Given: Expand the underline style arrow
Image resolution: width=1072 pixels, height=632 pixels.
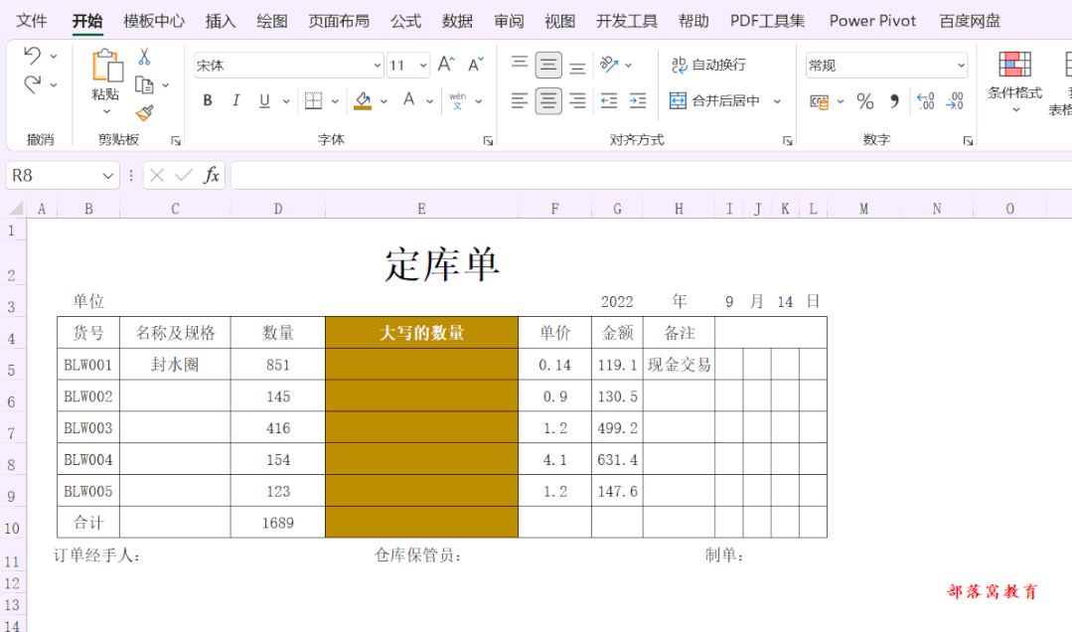Looking at the screenshot, I should [286, 101].
